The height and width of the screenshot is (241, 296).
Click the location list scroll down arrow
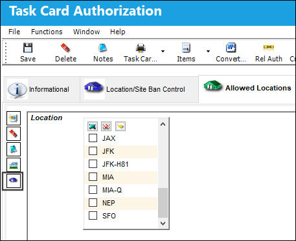tap(163, 224)
